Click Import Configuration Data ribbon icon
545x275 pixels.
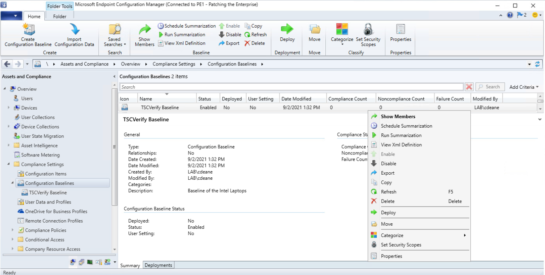[74, 35]
